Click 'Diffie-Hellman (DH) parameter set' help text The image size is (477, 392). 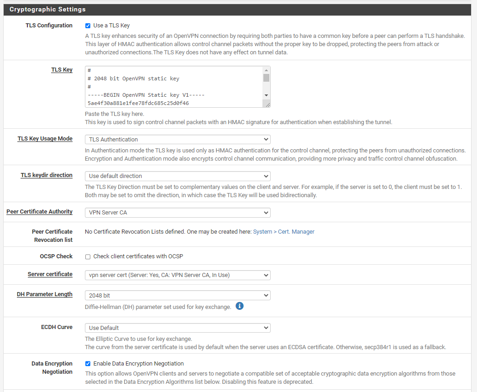pos(158,307)
